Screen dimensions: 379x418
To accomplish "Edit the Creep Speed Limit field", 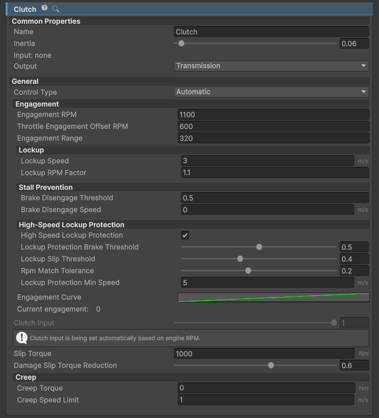I will [266, 400].
